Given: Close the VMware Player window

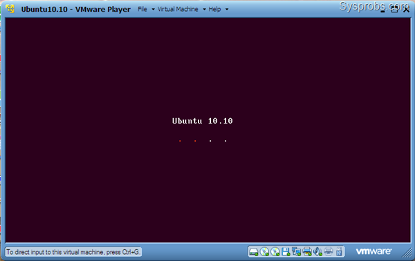Looking at the screenshot, I should point(406,10).
